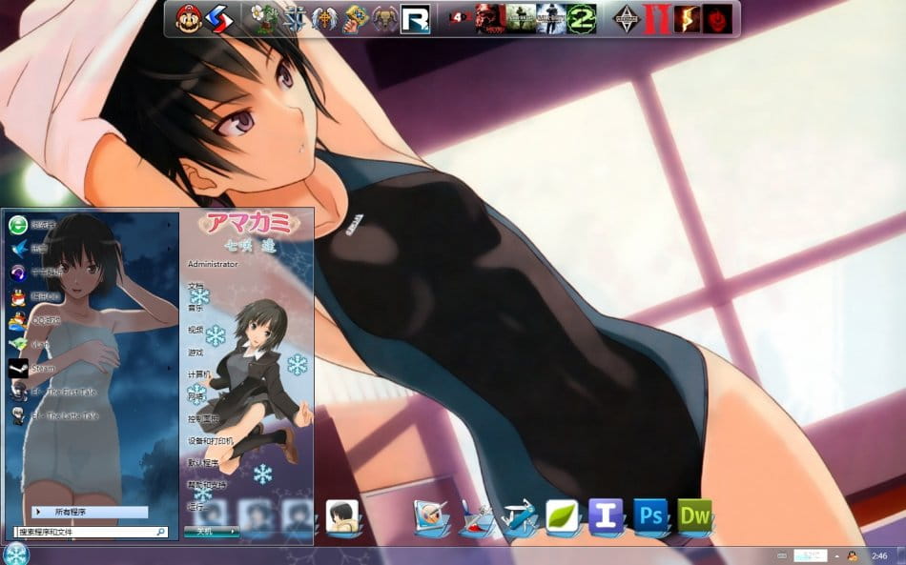The image size is (906, 565).
Task: Open 设备和打印机 in the Start menu
Action: (211, 441)
